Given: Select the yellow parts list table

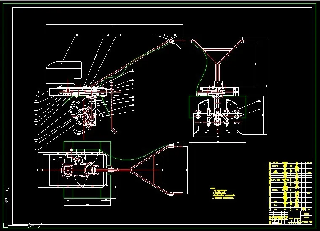Looking at the screenshot, I should point(290,186).
